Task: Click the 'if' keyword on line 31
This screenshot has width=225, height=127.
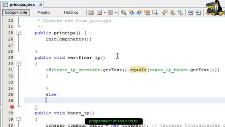Action: 49,70
